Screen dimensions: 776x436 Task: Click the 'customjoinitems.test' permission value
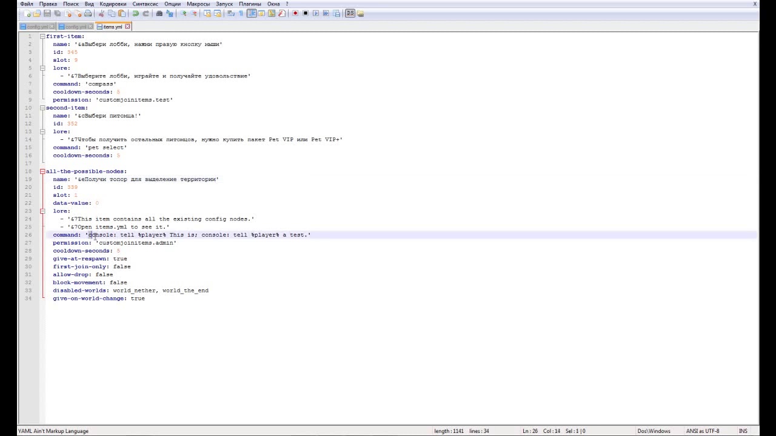pyautogui.click(x=134, y=100)
